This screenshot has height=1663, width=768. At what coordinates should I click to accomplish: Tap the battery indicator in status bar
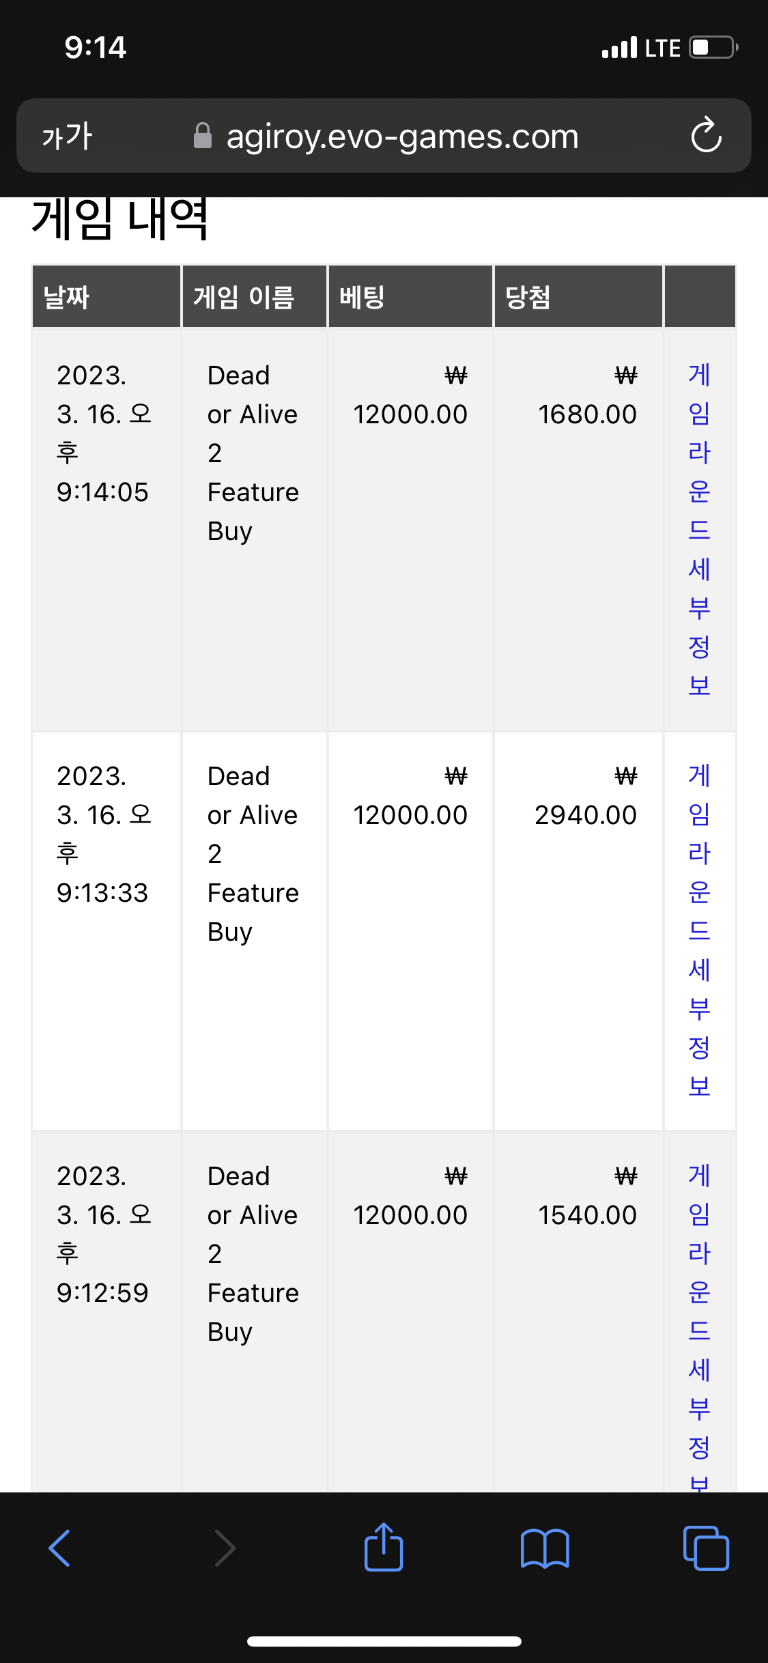pyautogui.click(x=713, y=48)
